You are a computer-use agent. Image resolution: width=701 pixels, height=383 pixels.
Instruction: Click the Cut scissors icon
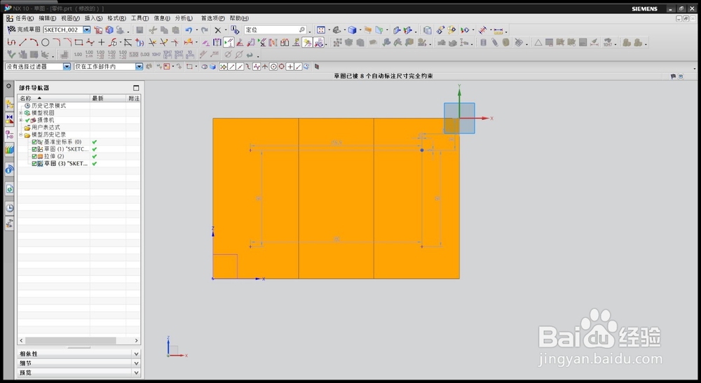tap(153, 30)
